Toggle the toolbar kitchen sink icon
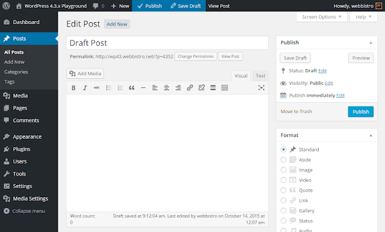The image size is (385, 232). [x=224, y=88]
